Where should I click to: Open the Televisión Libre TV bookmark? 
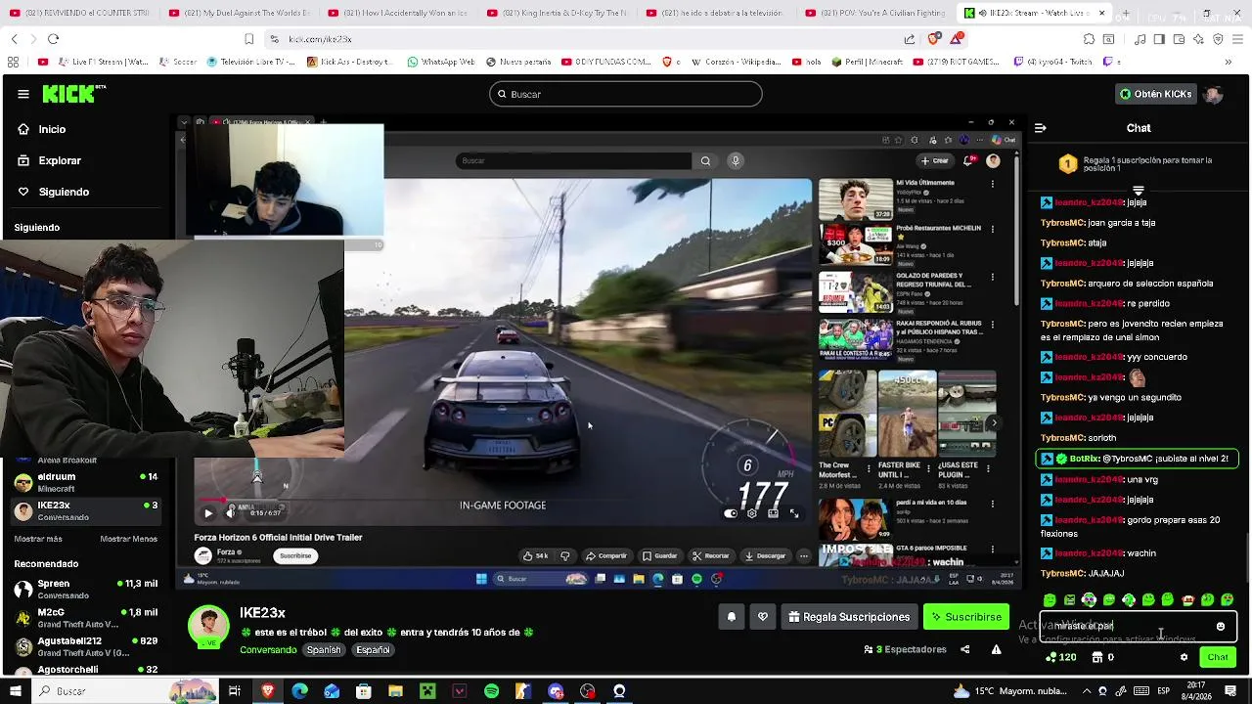tap(251, 62)
